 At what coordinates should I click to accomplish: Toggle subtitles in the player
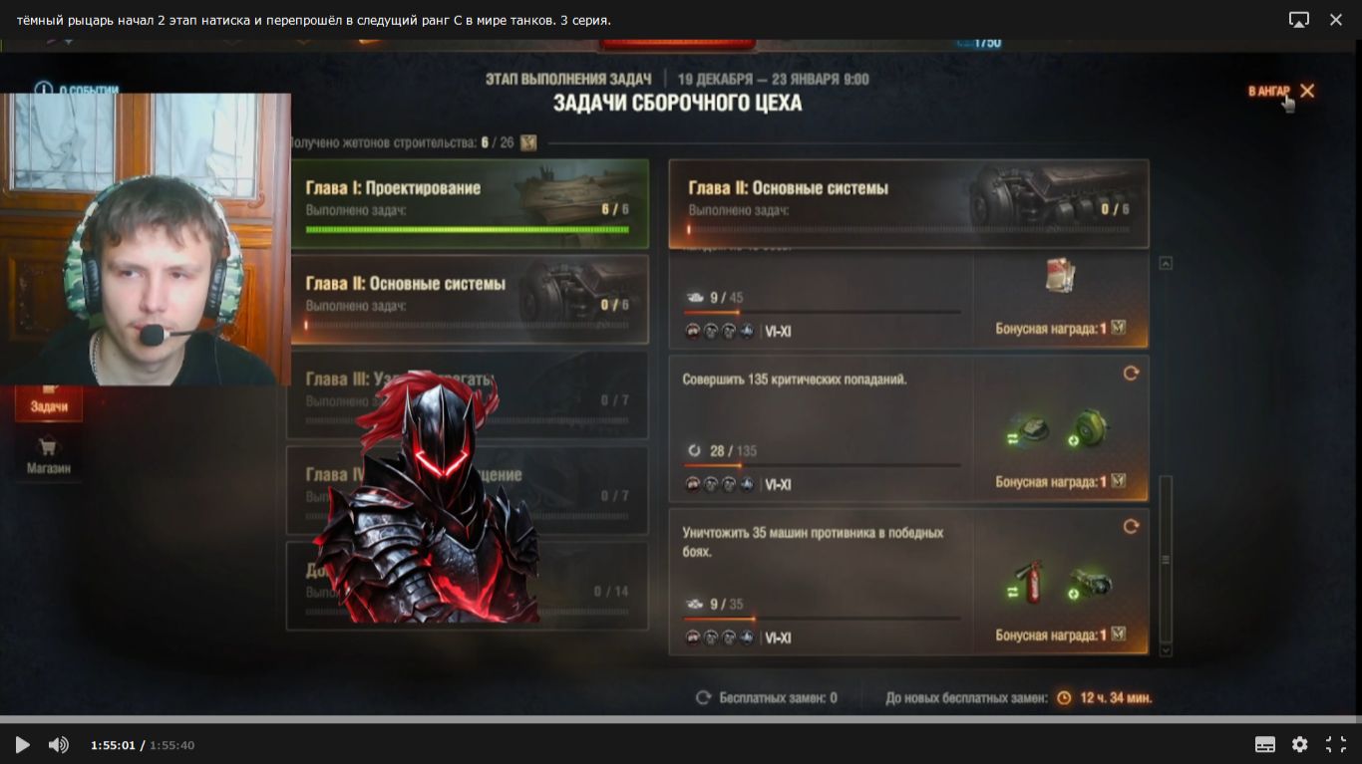coord(1264,744)
